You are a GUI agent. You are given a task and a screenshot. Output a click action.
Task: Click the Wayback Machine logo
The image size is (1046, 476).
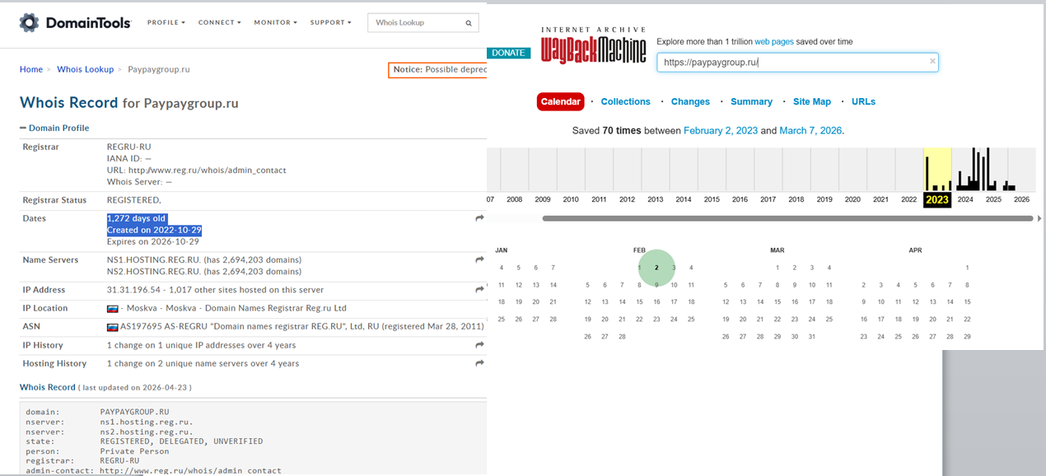(x=594, y=45)
